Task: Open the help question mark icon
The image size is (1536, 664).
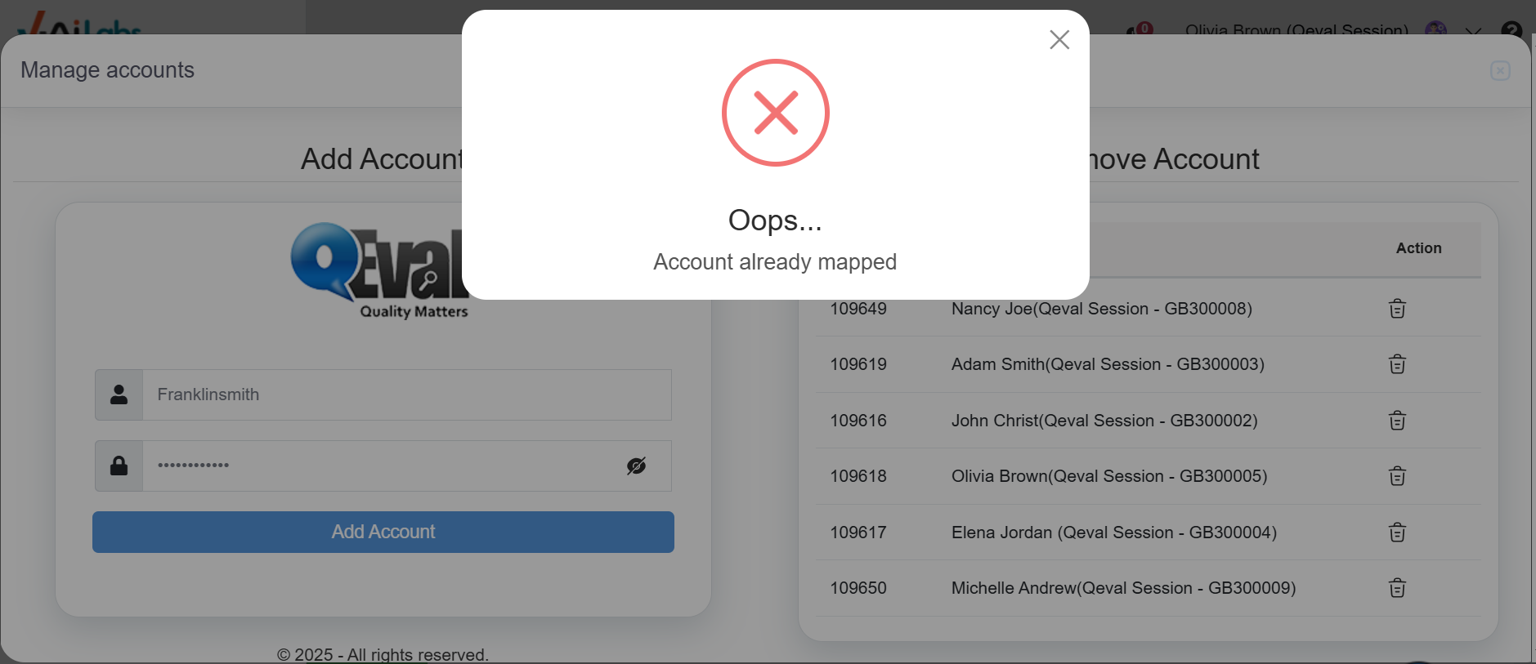Action: tap(1511, 31)
